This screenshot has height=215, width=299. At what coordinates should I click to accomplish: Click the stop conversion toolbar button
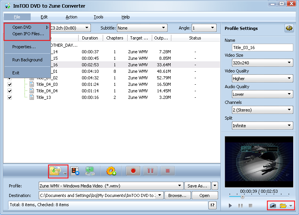[168, 171]
